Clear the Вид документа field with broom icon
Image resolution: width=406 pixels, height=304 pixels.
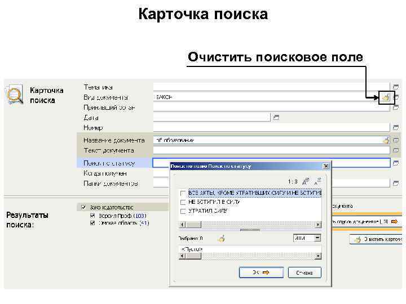click(x=386, y=97)
